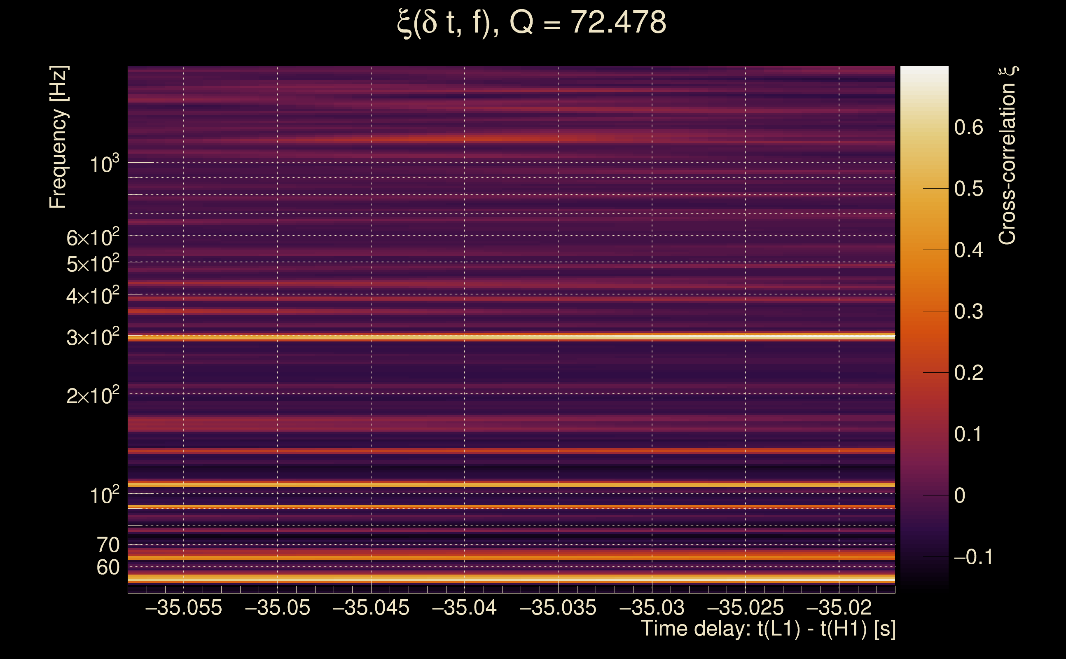Click the Time delay t(L1) - t(H1) axis label
The image size is (1066, 659).
(768, 629)
